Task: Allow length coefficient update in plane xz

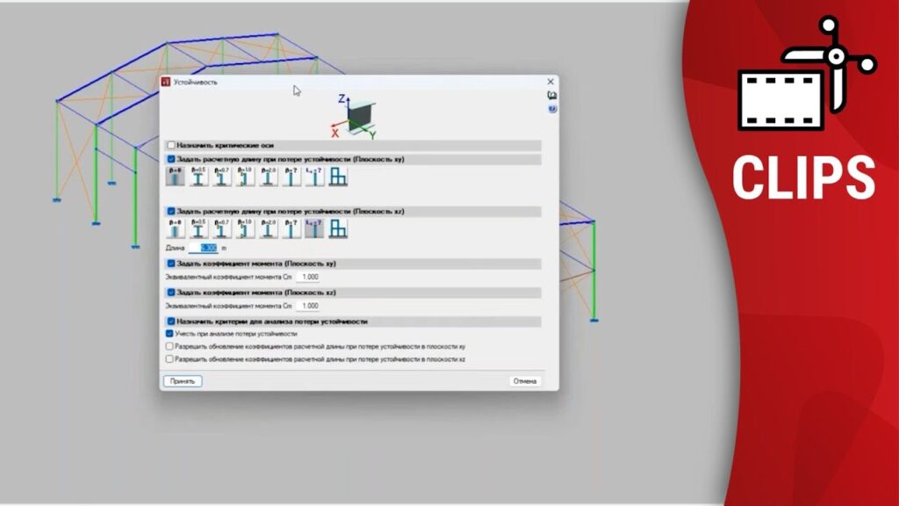Action: 171,359
